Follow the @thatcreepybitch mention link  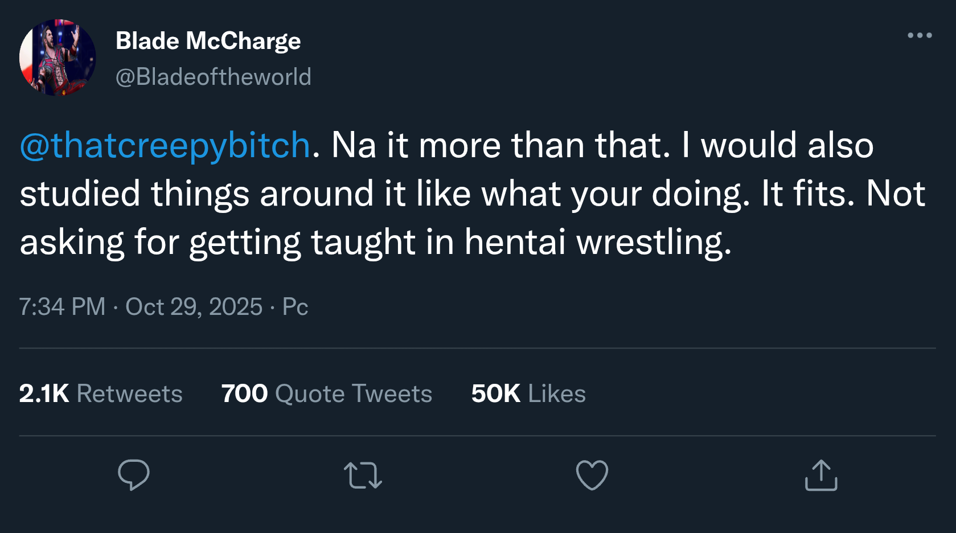pos(165,145)
